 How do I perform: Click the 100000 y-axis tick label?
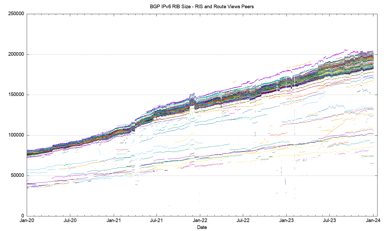16,135
